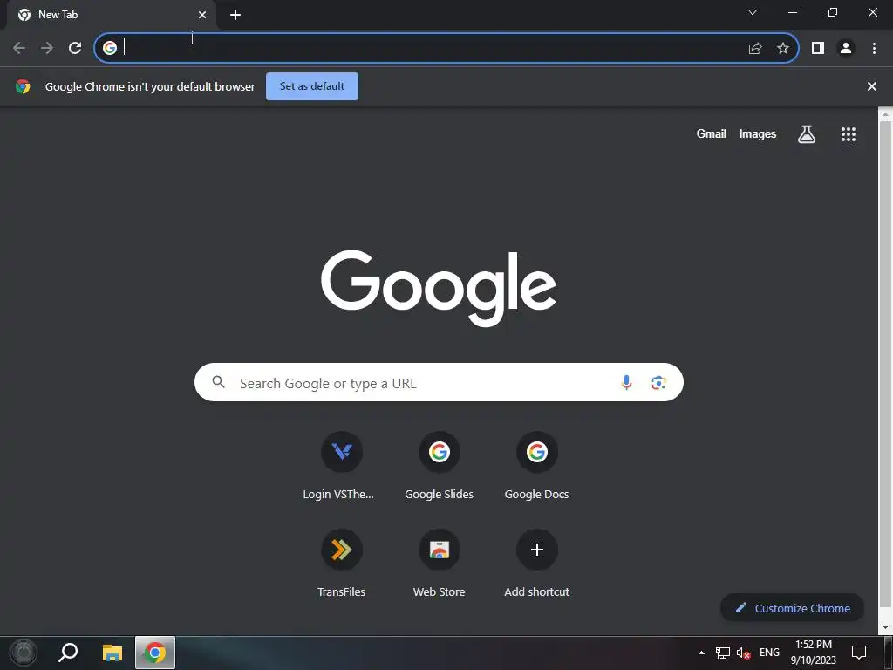Dismiss the default browser infobar
This screenshot has width=893, height=670.
coord(871,86)
